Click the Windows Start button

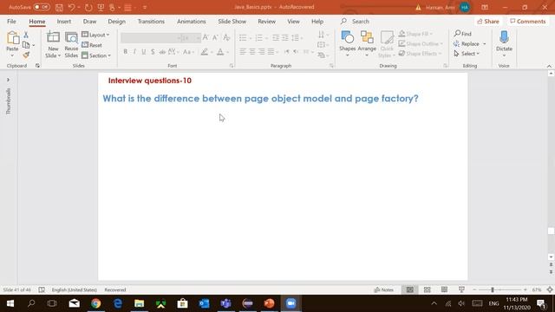10,303
